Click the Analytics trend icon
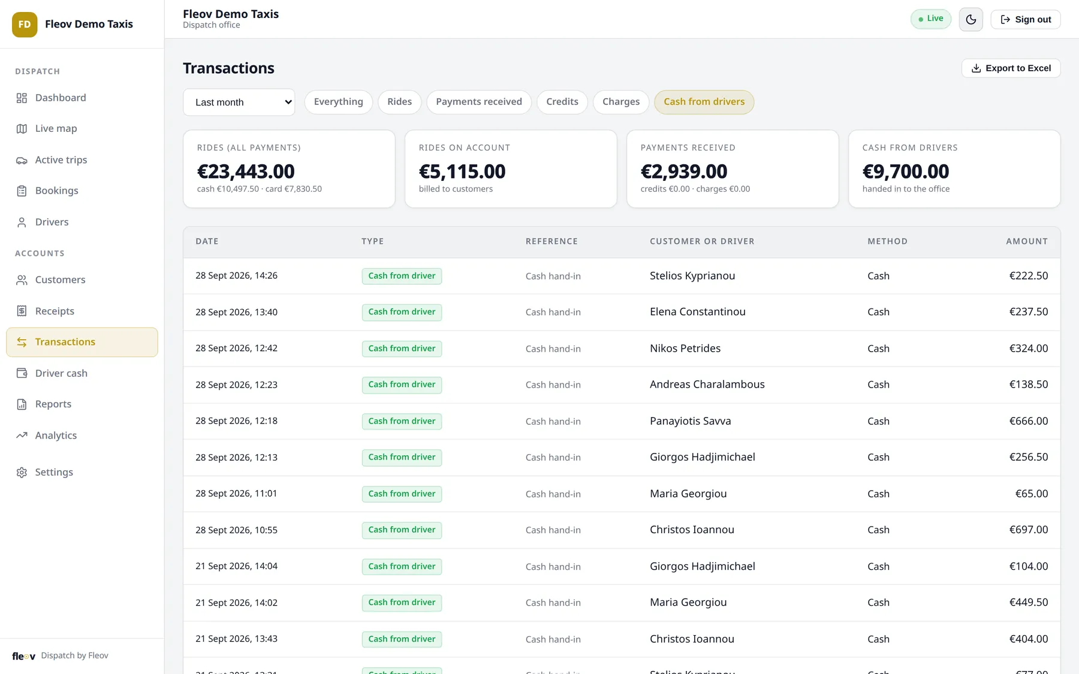Screen dimensions: 1079x674 (22, 436)
